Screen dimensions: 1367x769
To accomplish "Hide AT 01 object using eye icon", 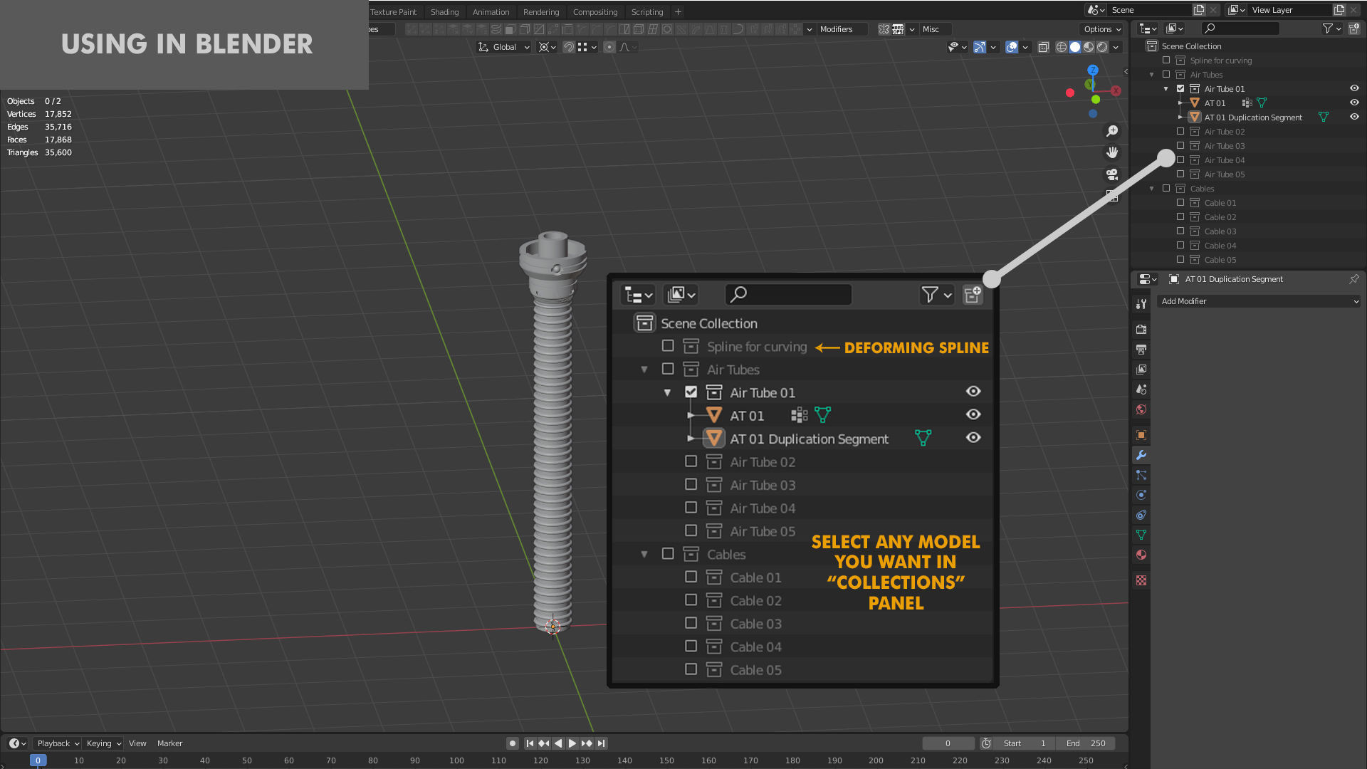I will [1354, 103].
